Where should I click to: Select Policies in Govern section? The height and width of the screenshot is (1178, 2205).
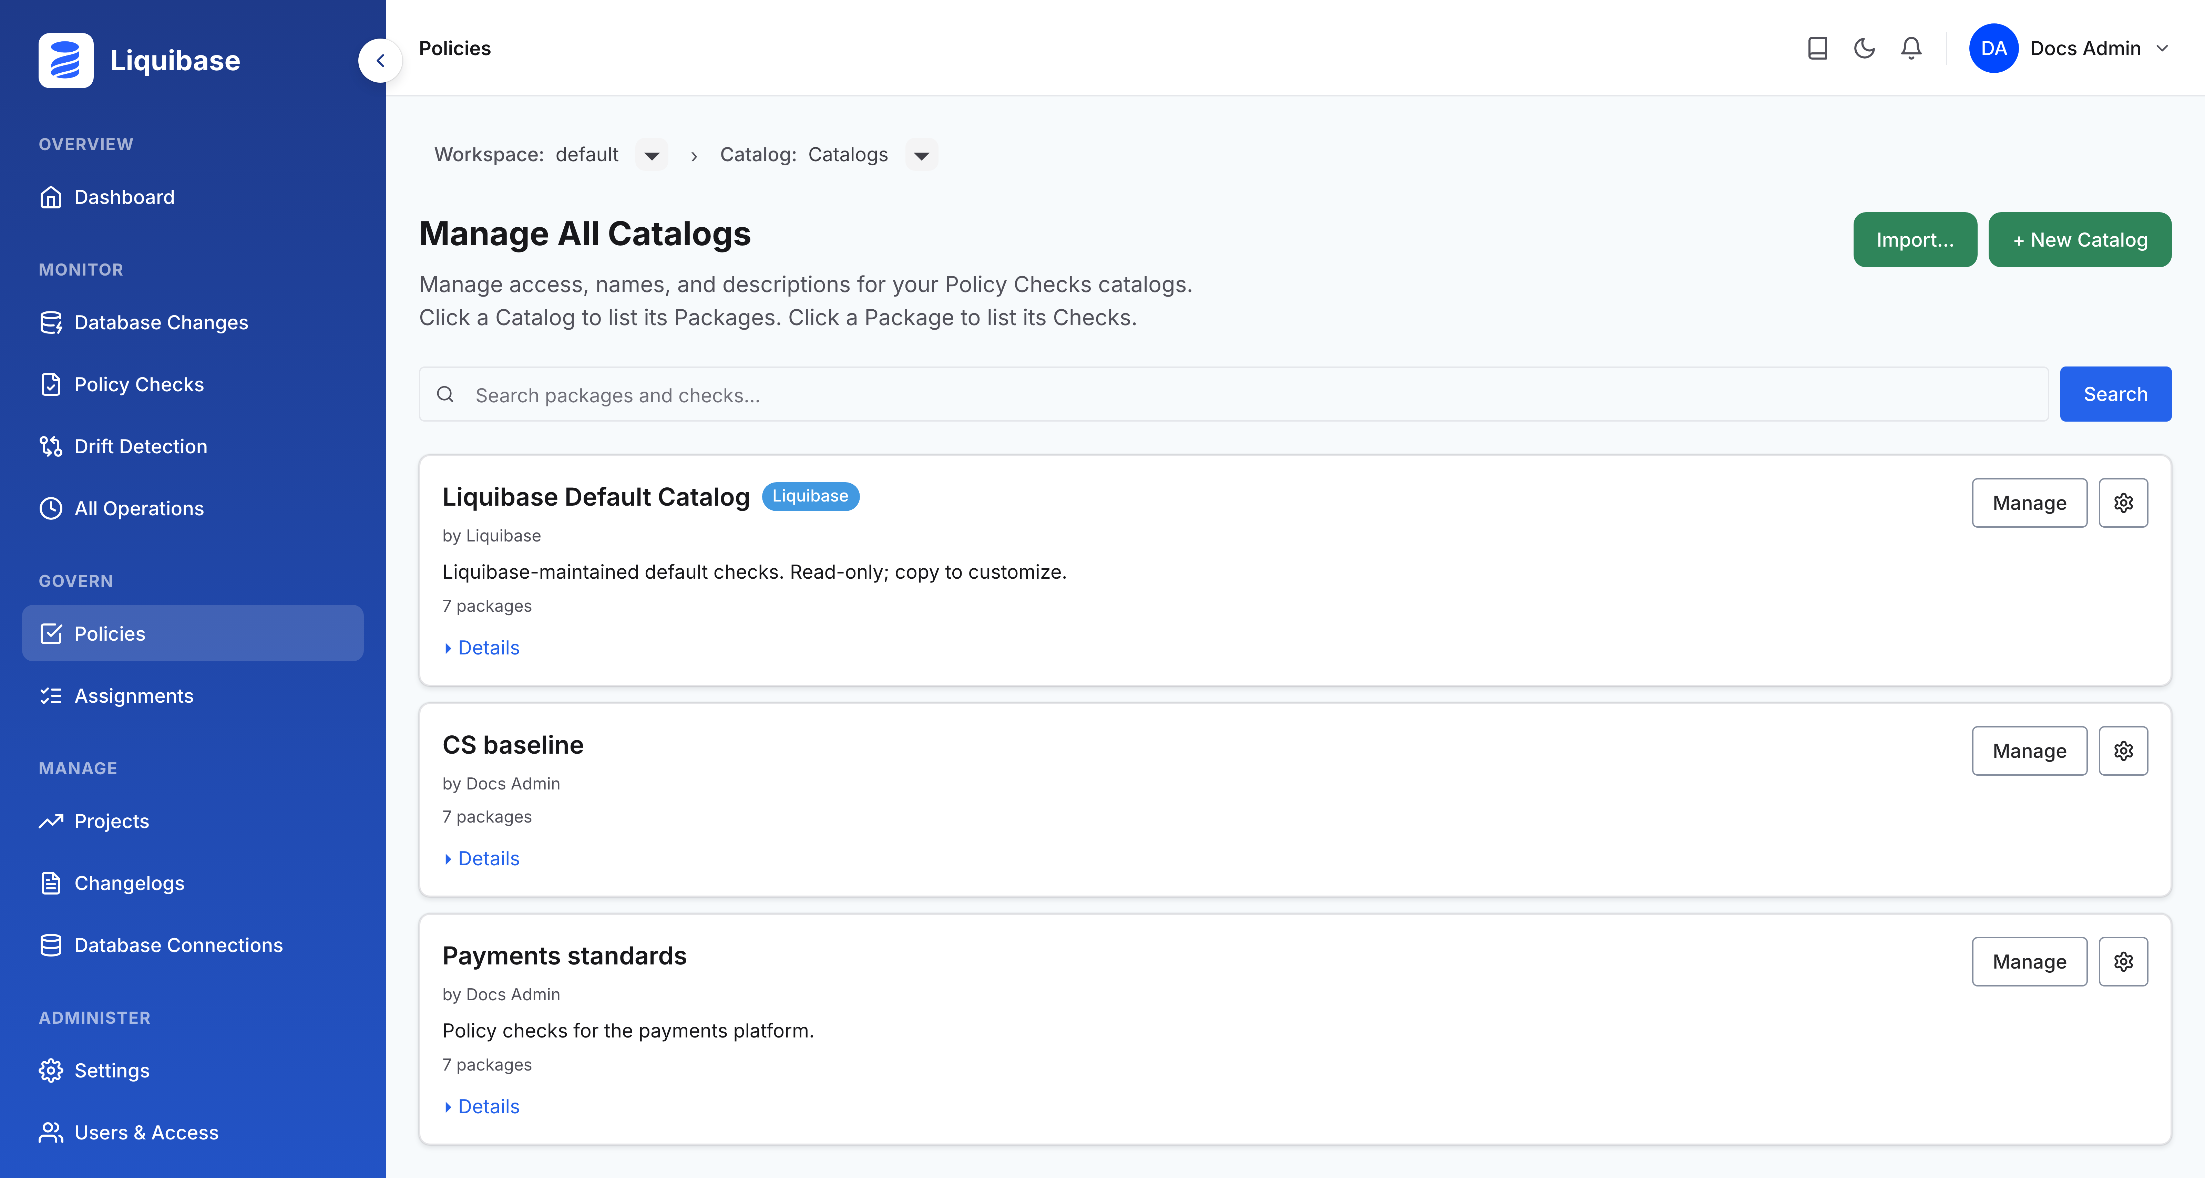pos(193,634)
